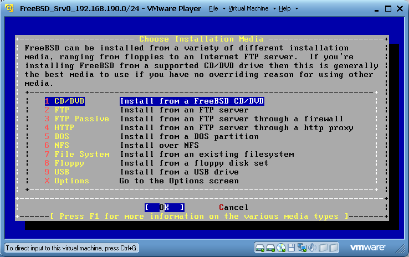
Task: Click the floppy drive status icon
Action: [292, 248]
